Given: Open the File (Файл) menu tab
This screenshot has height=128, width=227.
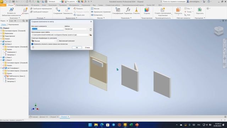Looking at the screenshot, I should (3, 5).
